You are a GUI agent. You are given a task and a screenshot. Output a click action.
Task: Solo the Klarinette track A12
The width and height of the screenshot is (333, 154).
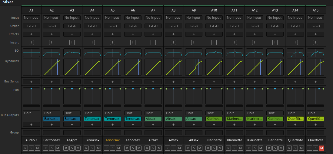click(255, 148)
